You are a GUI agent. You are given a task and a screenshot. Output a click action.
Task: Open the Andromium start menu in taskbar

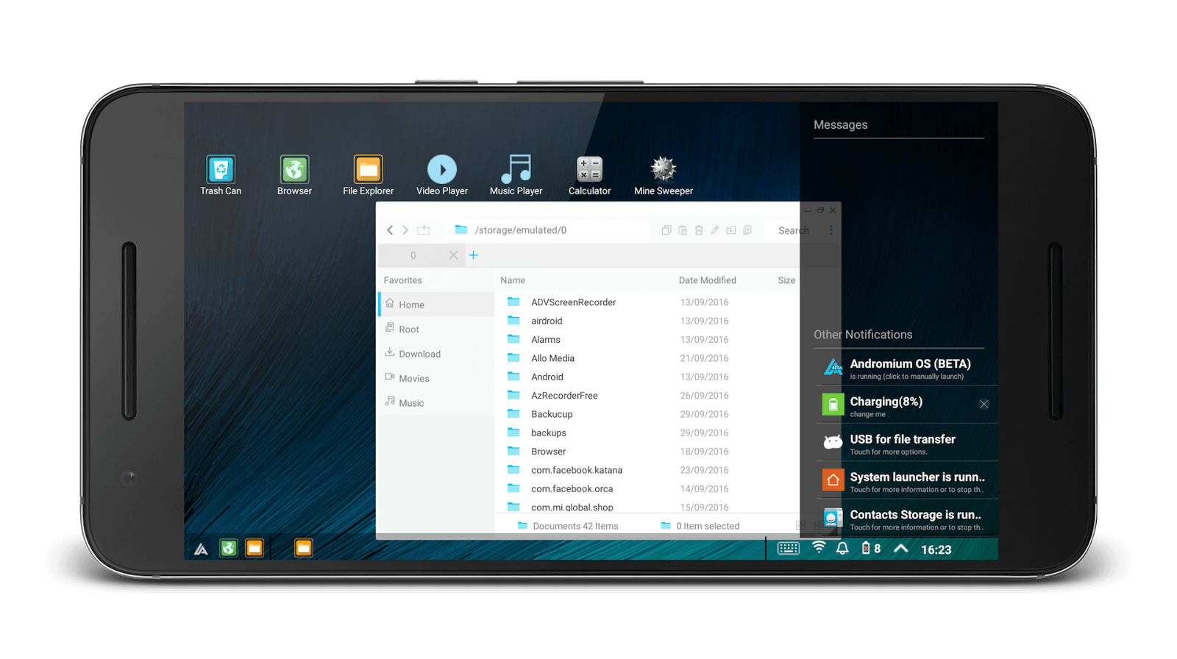coord(201,549)
